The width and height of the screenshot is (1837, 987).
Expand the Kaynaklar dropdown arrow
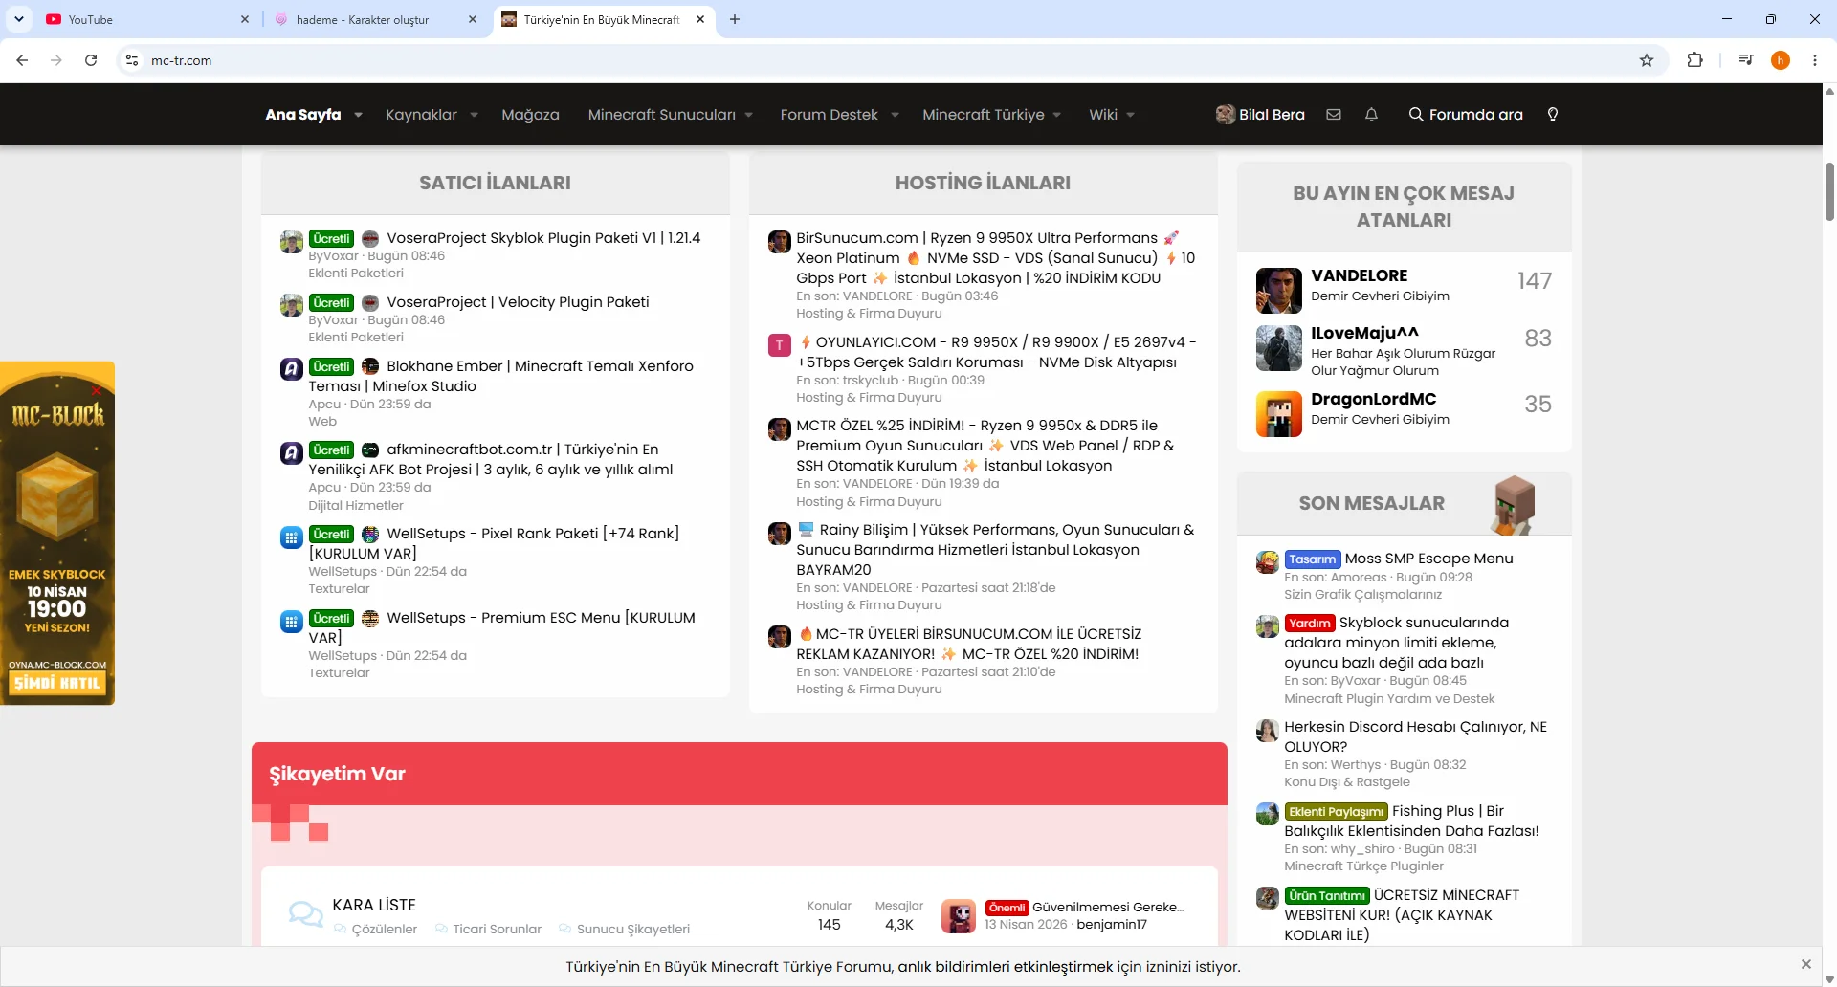(x=474, y=115)
